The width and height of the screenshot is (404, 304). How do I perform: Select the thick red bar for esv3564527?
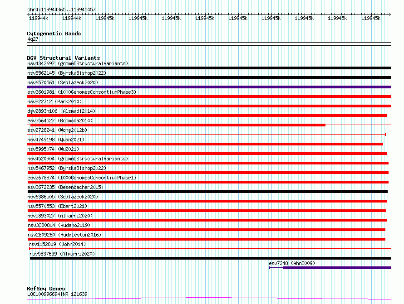tap(178, 125)
